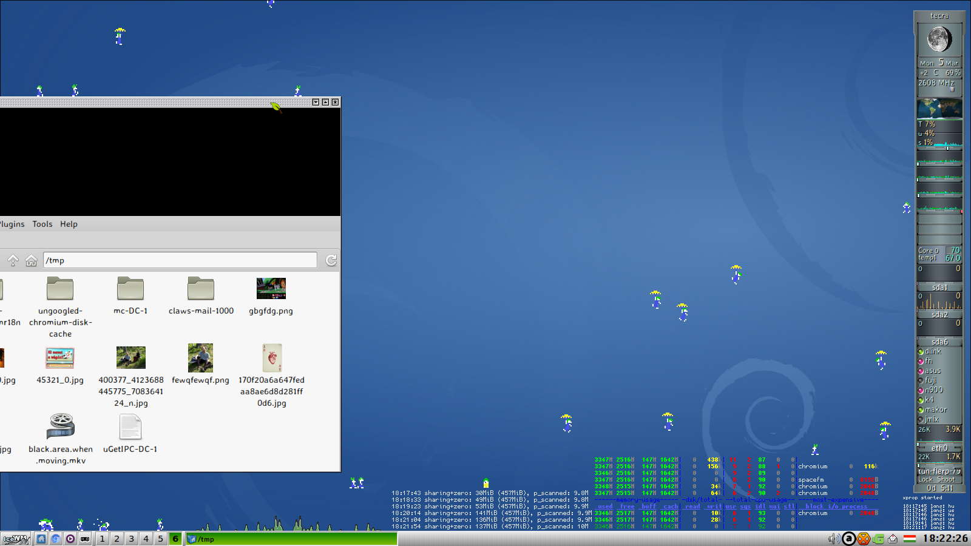Open the uGet tray icon
The height and width of the screenshot is (546, 971).
point(878,539)
